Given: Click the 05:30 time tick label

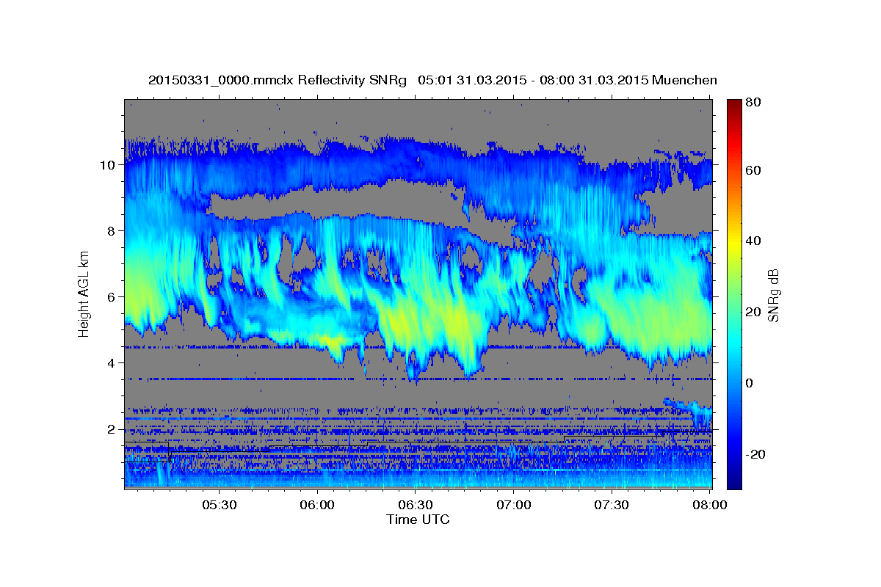Looking at the screenshot, I should pos(220,506).
